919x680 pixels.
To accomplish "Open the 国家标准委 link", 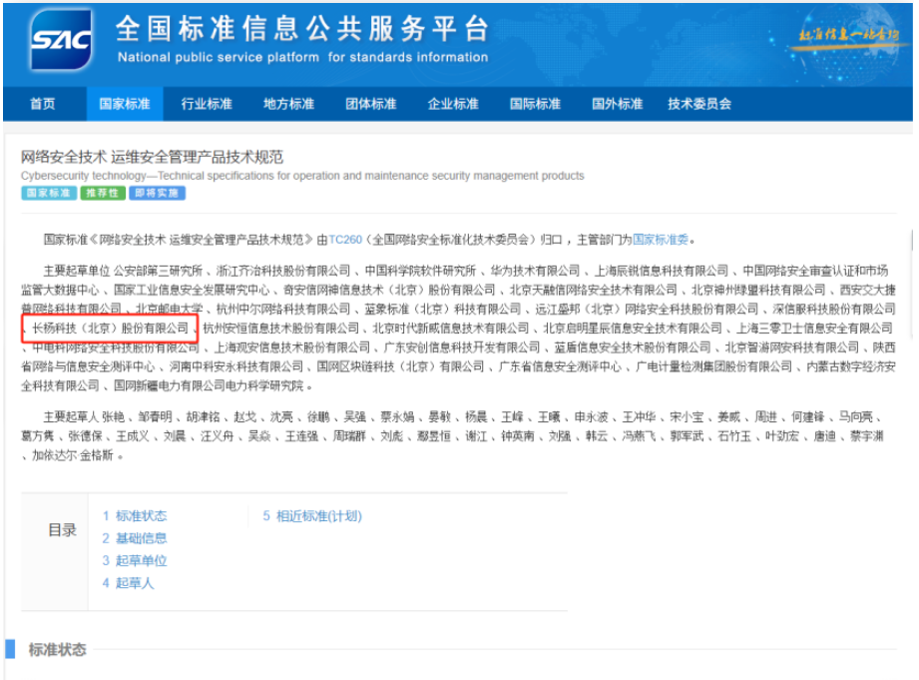I will pos(662,240).
